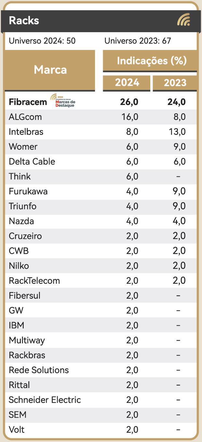Click the wifi signal icon in Racks header
Image resolution: width=202 pixels, height=442 pixels.
pyautogui.click(x=184, y=20)
